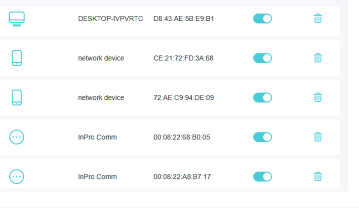
Task: Click MAC address CE:21:72:FD:3A:68 text
Action: [x=183, y=58]
